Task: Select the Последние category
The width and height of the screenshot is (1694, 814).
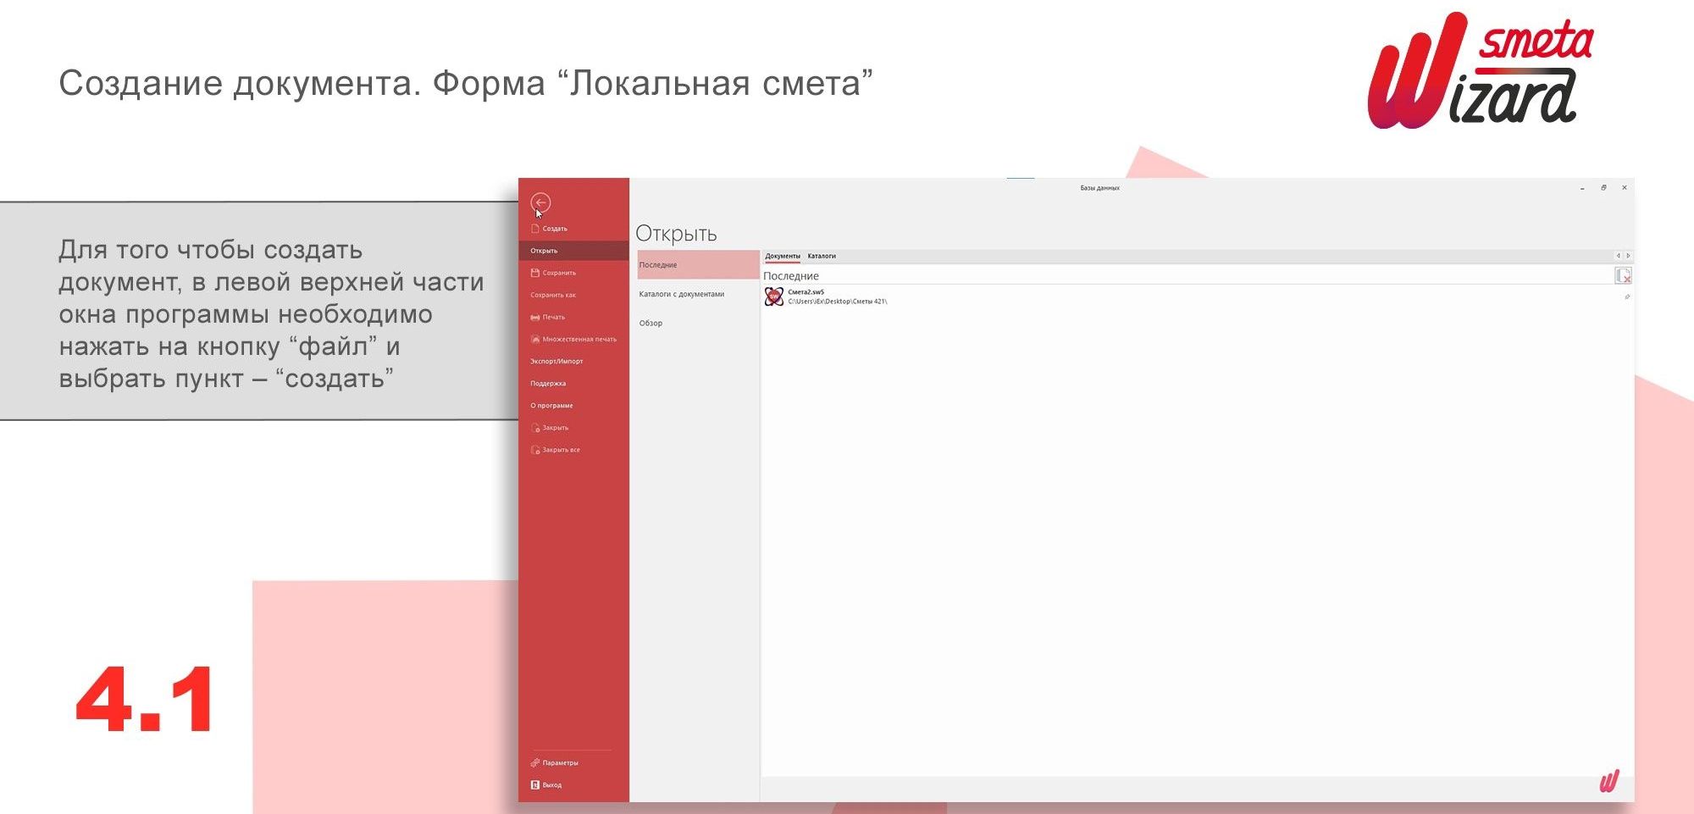Action: pos(698,265)
